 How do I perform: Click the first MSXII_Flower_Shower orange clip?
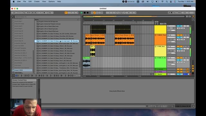pyautogui.click(x=95, y=40)
